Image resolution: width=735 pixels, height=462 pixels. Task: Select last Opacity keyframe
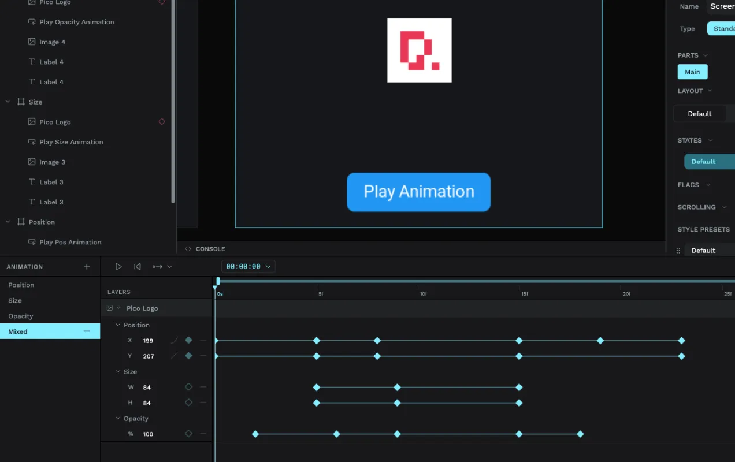click(581, 434)
